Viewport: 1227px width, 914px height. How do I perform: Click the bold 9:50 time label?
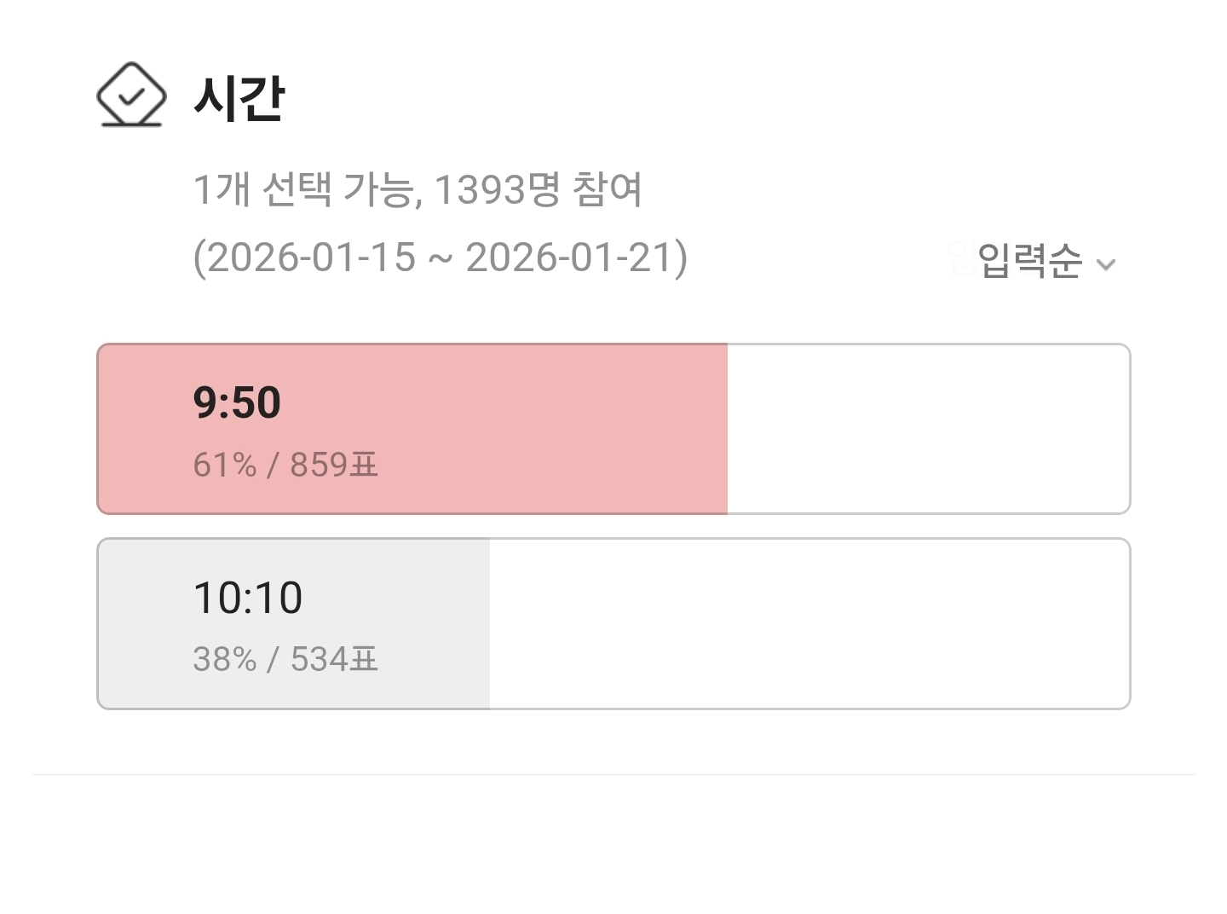pyautogui.click(x=237, y=402)
